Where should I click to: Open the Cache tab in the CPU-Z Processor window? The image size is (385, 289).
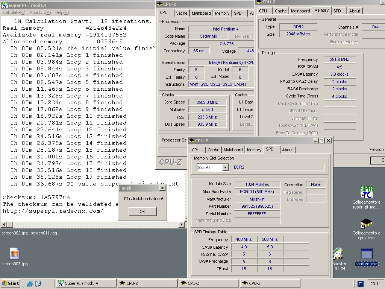tap(182, 13)
